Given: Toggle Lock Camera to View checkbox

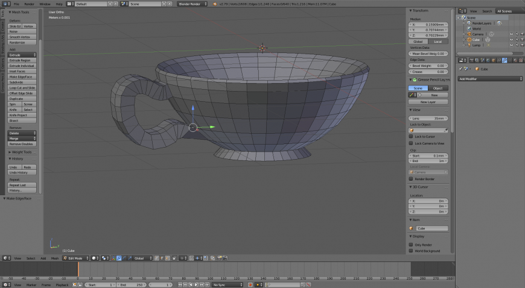Looking at the screenshot, I should [411, 143].
